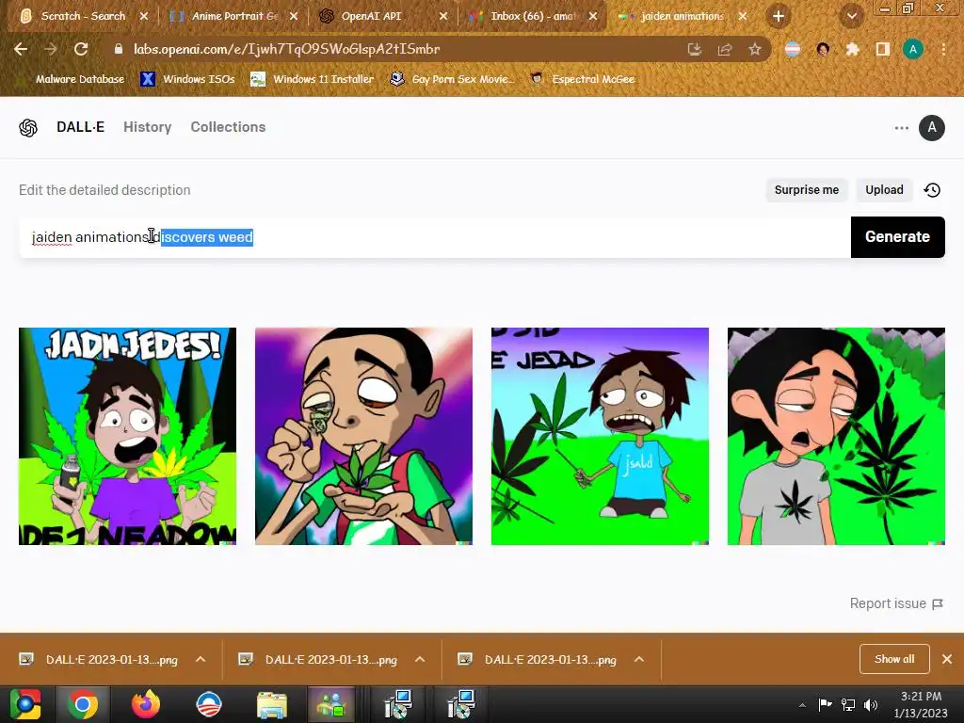
Task: Open the second image, boy sniffing leaves
Action: pos(363,436)
